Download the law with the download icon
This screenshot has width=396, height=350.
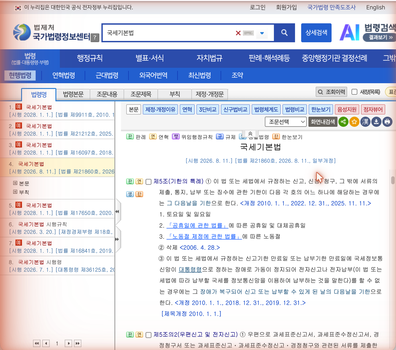(x=376, y=122)
